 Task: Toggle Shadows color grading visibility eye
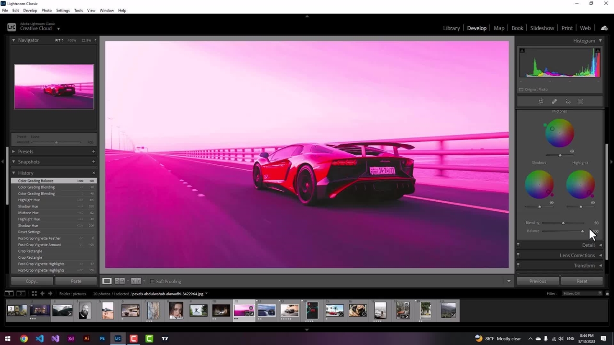[551, 203]
